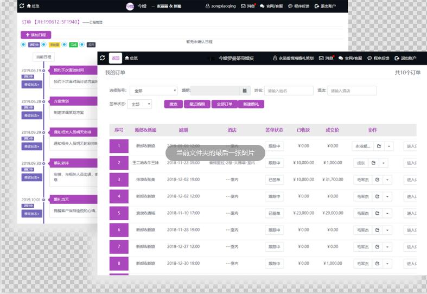Click the share icon in order row 7
This screenshot has height=294, width=427.
tap(377, 247)
